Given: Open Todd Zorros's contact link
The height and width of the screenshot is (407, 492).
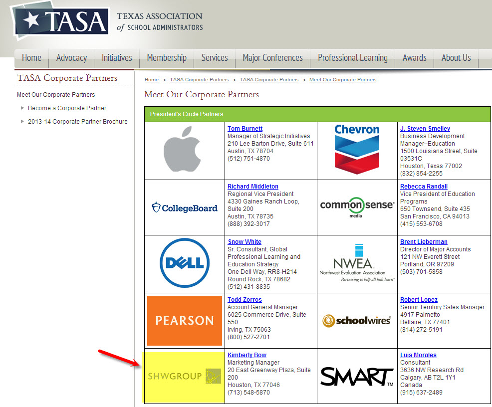Looking at the screenshot, I should tap(245, 300).
